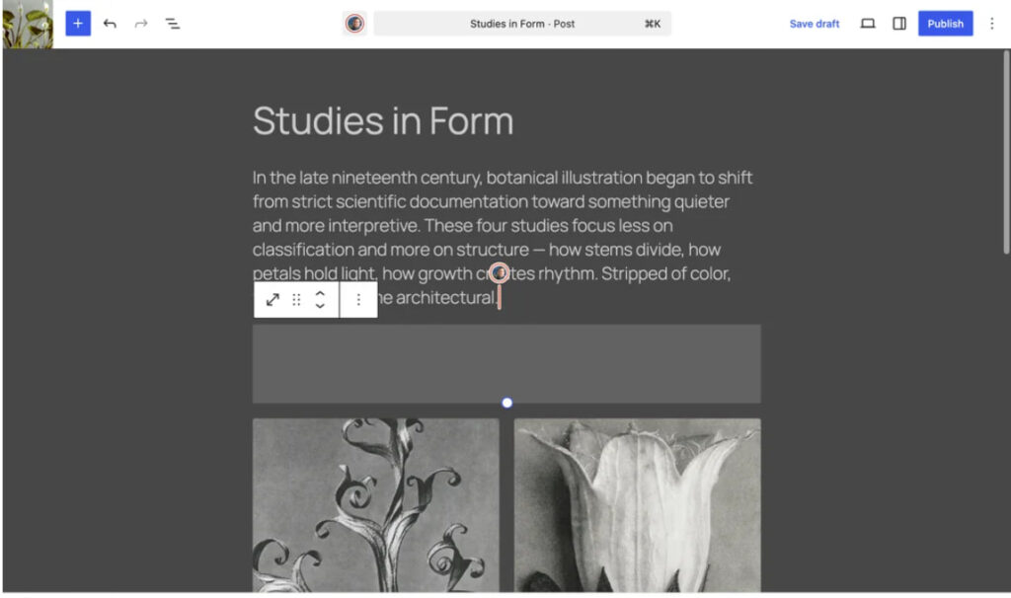Open the Document Overview list view
This screenshot has width=1011, height=598.
point(173,24)
